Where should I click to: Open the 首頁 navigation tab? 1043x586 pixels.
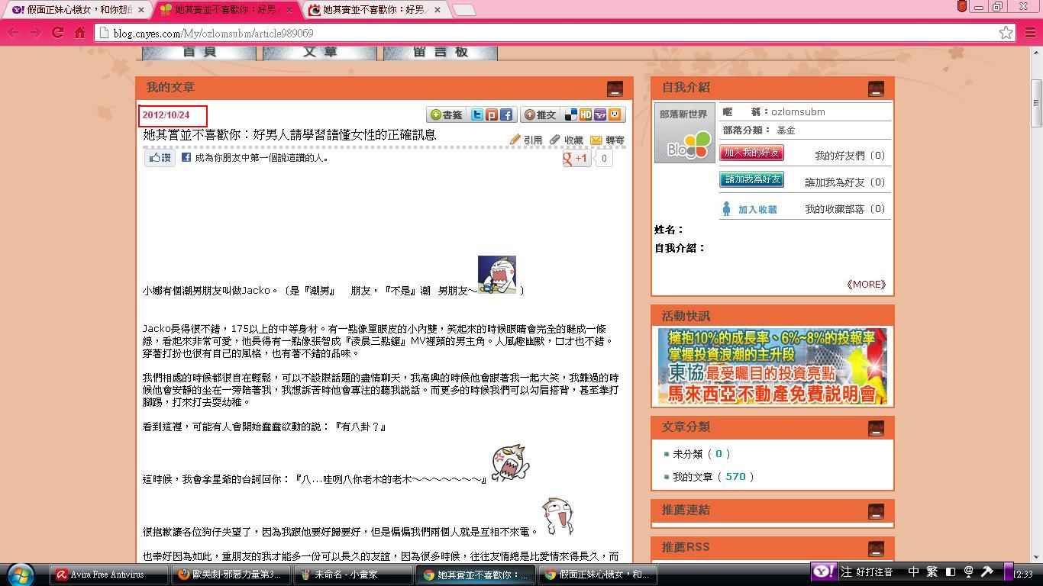199,53
